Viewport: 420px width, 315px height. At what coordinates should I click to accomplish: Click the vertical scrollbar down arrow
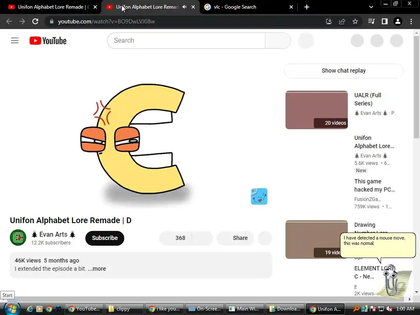(416, 292)
